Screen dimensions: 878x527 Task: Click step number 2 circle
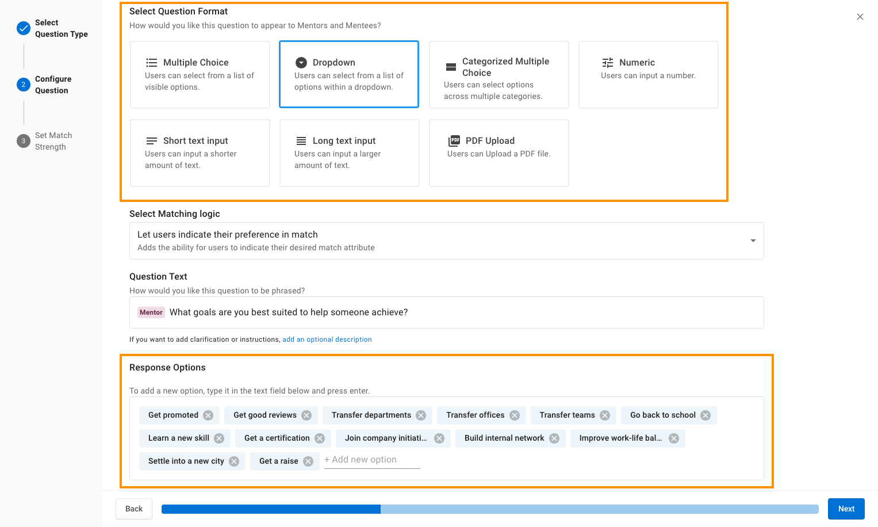click(x=24, y=85)
